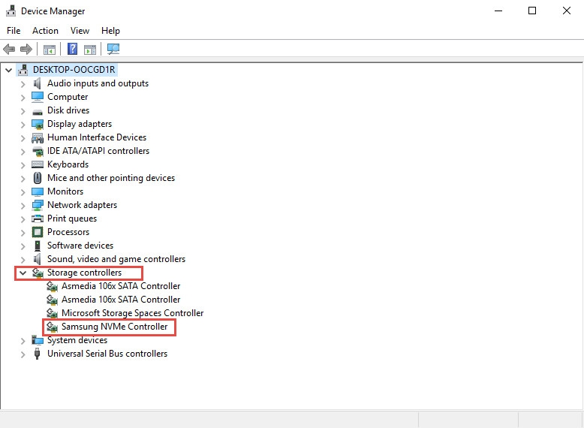Click the Human Interface Devices icon
Image resolution: width=584 pixels, height=428 pixels.
pos(38,138)
